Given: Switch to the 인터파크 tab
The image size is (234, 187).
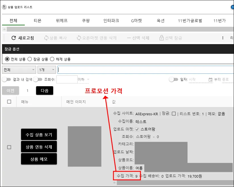Looking at the screenshot, I should coord(111,20).
